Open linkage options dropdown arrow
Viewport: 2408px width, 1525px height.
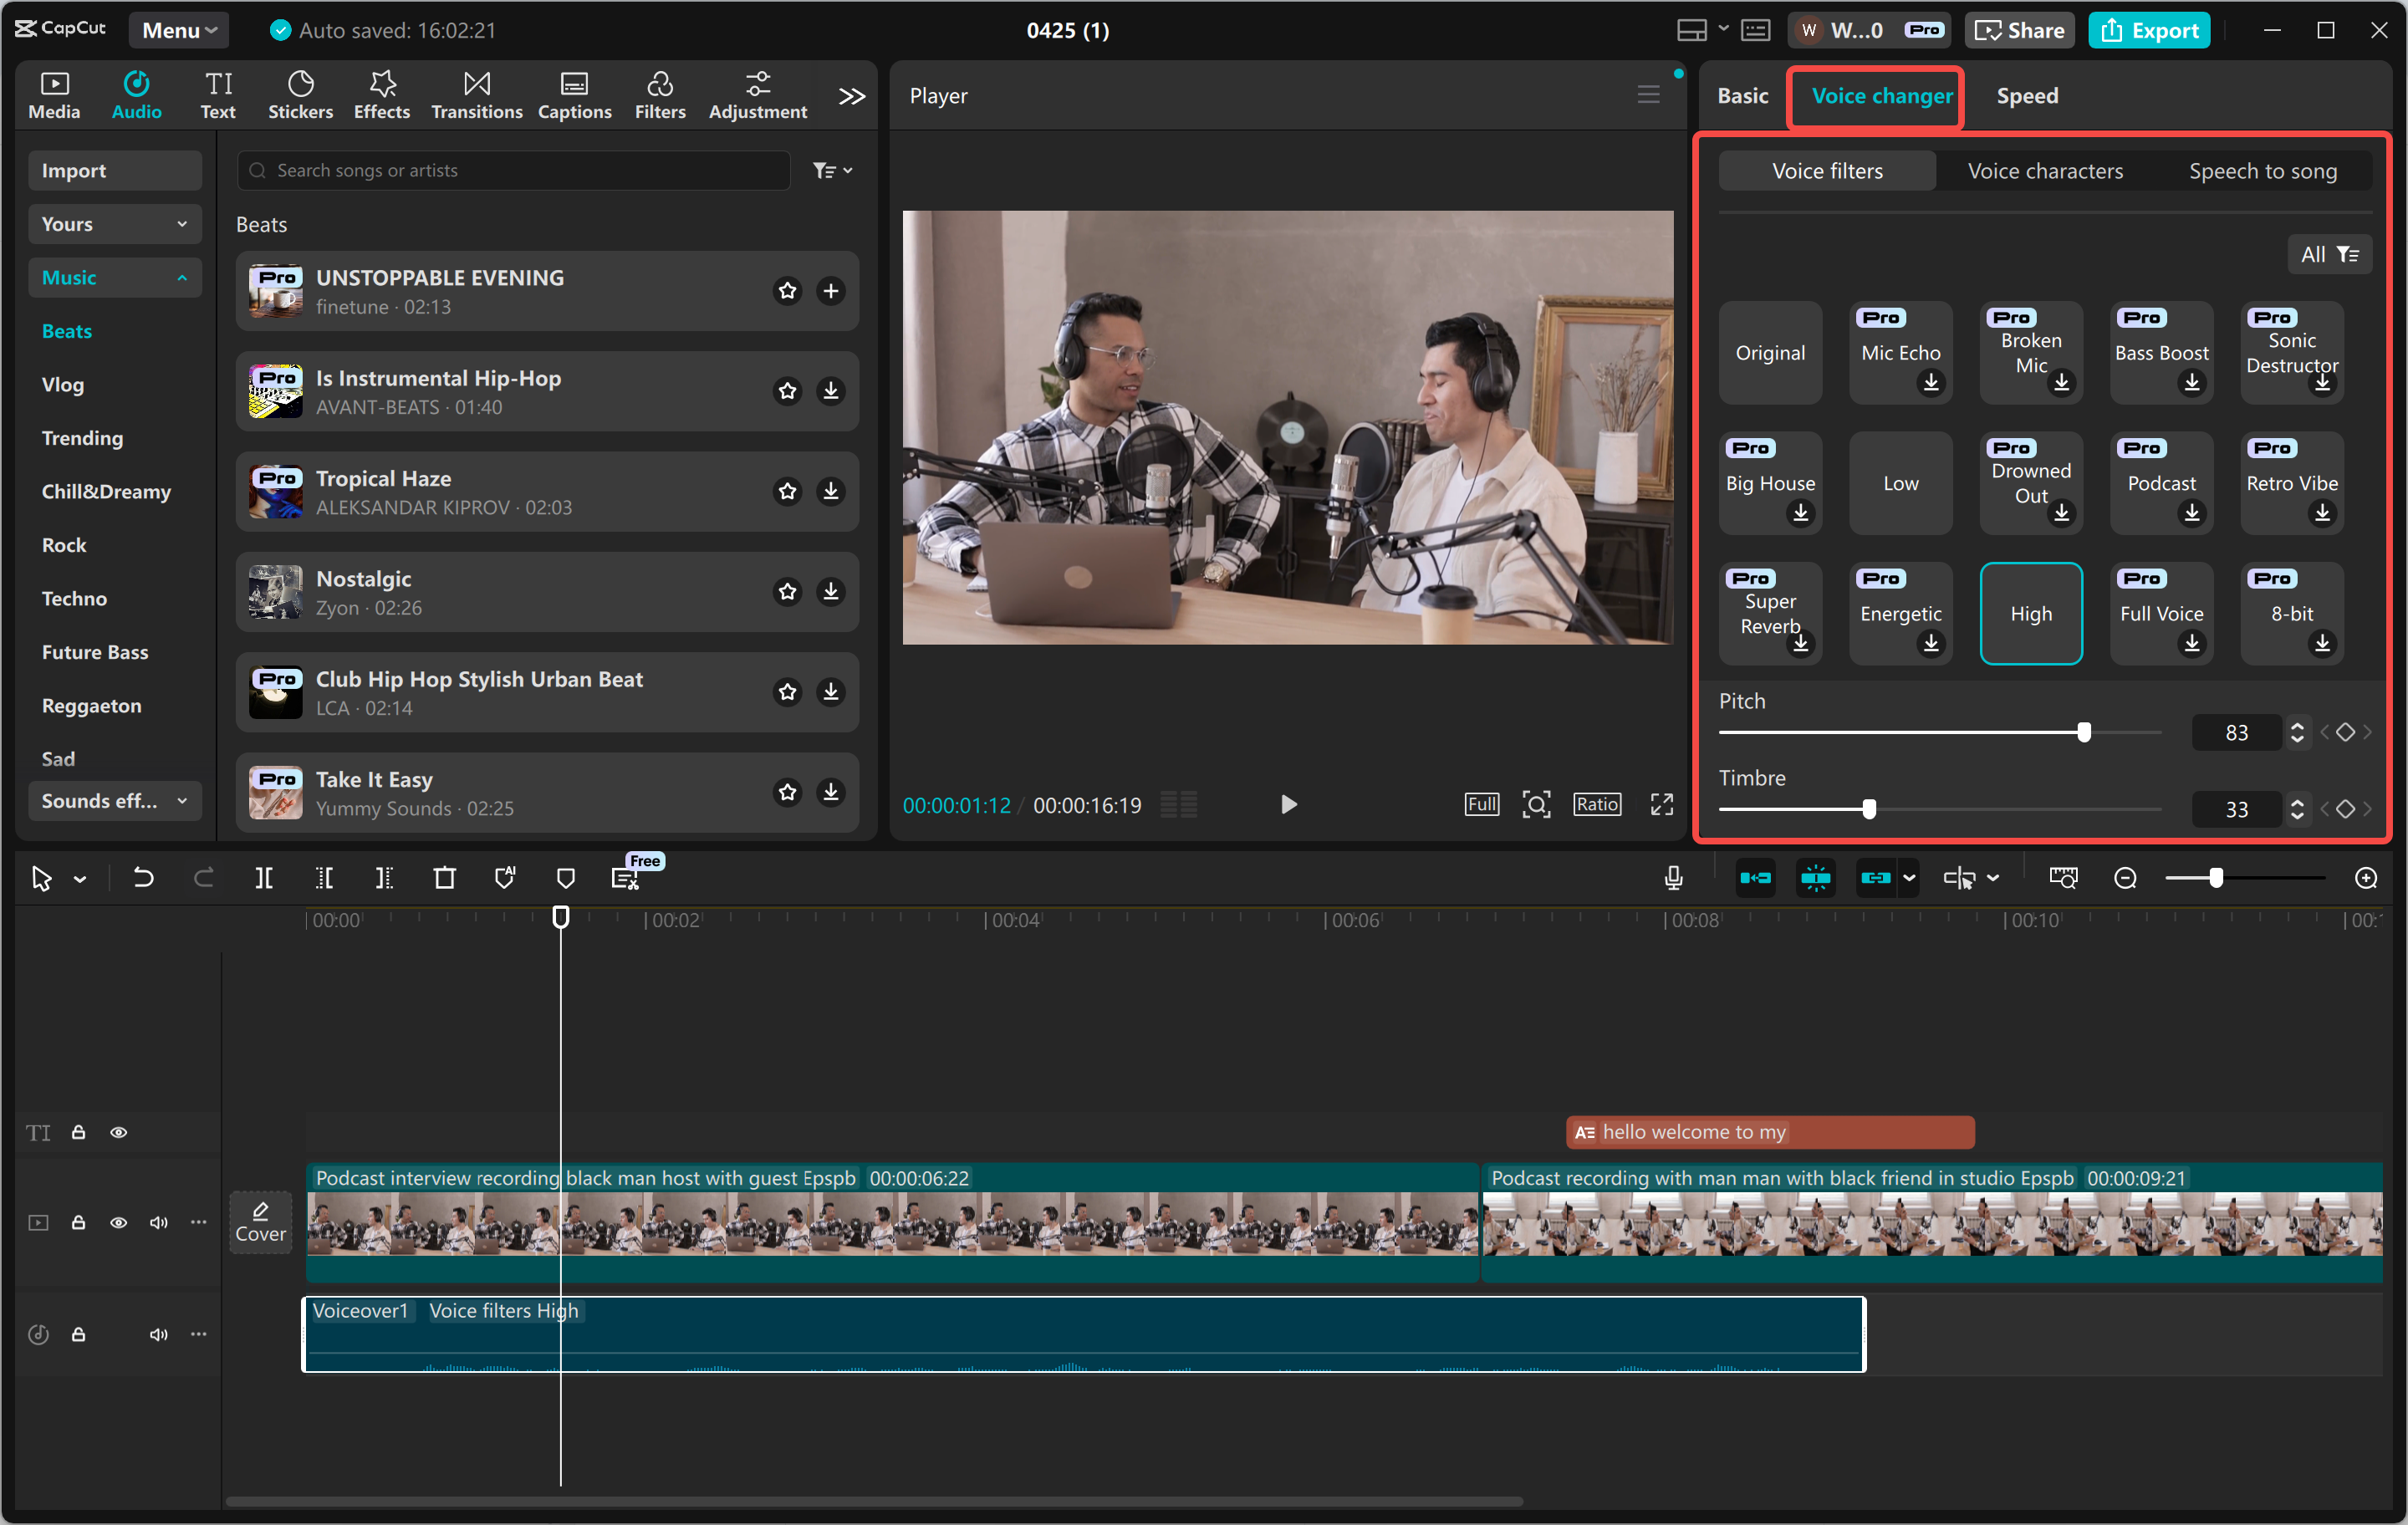pos(1909,878)
